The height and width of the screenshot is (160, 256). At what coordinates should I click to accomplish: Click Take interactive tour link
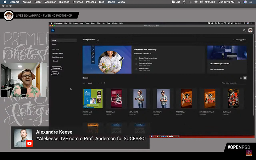(x=217, y=69)
